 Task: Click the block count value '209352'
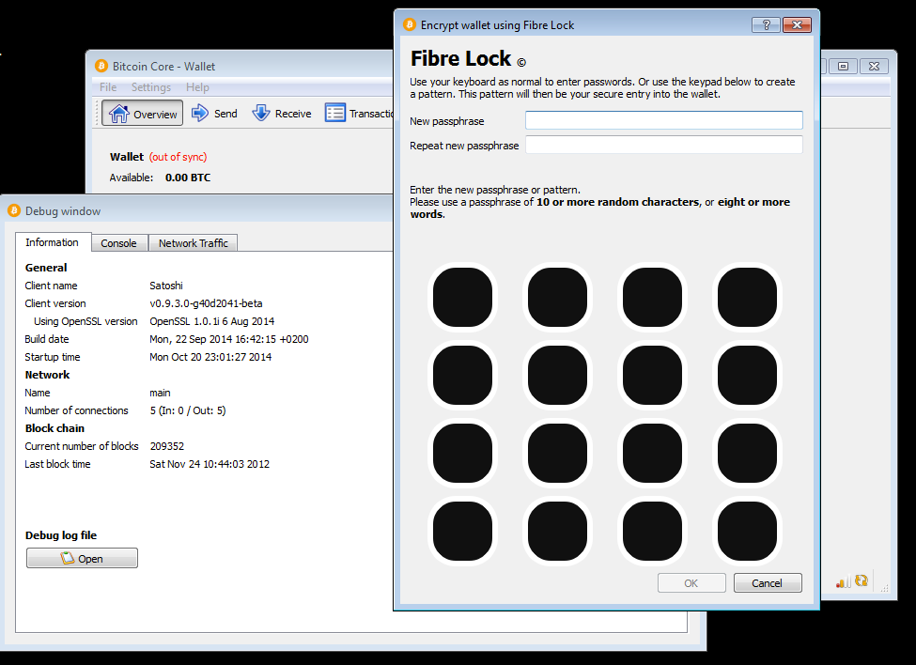(x=167, y=446)
